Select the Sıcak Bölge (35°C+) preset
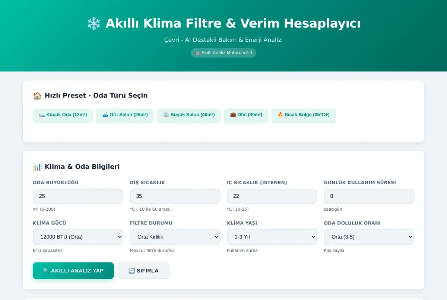 pyautogui.click(x=304, y=115)
